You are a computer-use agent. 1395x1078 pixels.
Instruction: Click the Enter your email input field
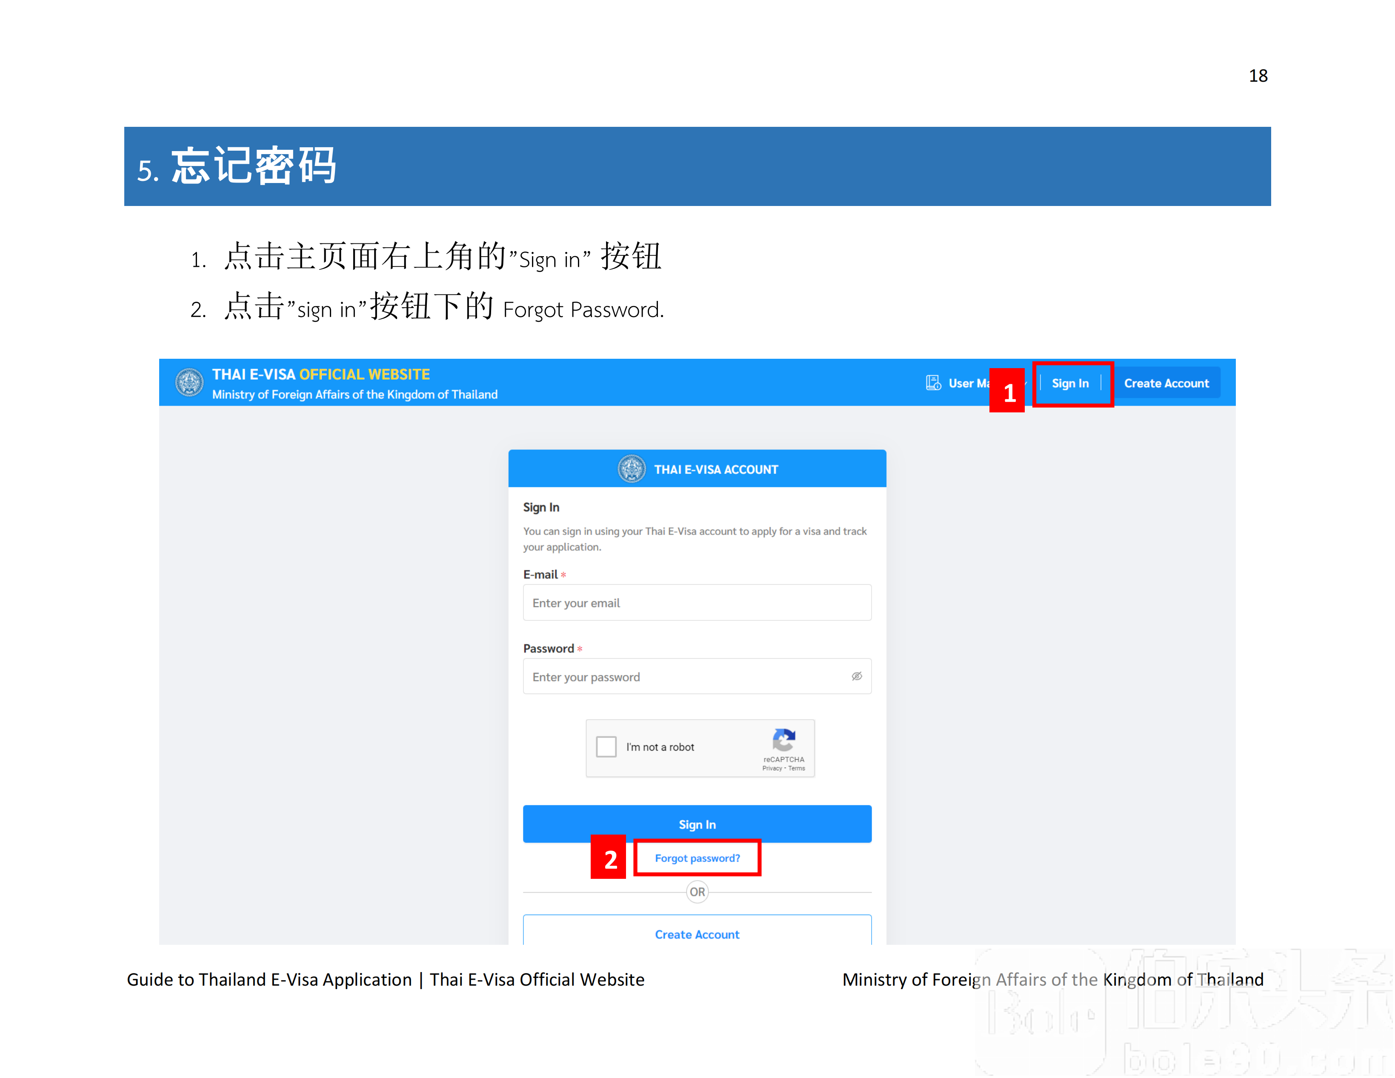[x=697, y=603]
